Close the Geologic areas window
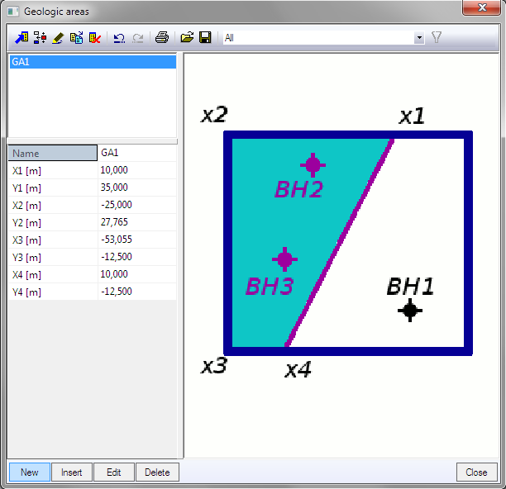Viewport: 506px width, 489px height. 482,7
